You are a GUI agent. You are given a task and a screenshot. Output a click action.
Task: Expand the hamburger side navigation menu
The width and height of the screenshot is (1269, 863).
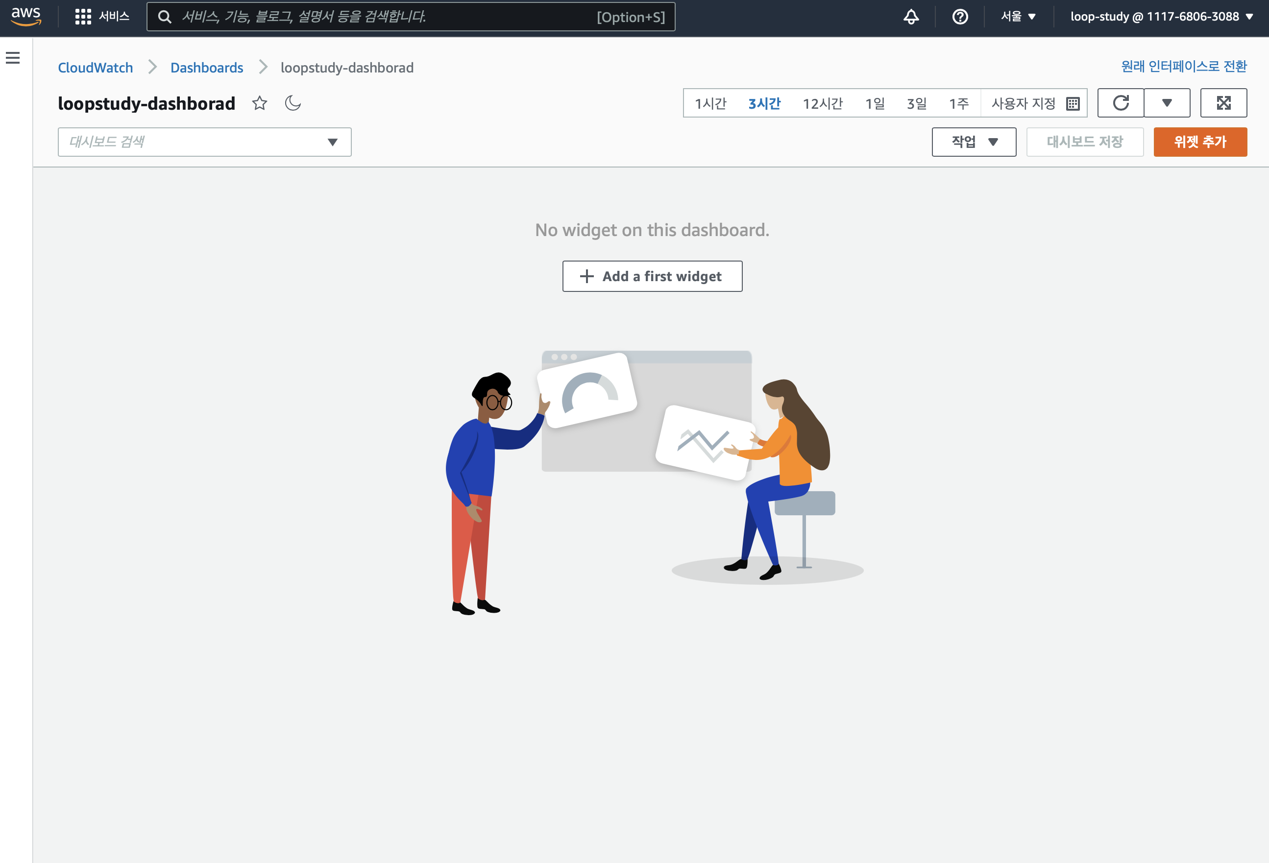coord(13,57)
